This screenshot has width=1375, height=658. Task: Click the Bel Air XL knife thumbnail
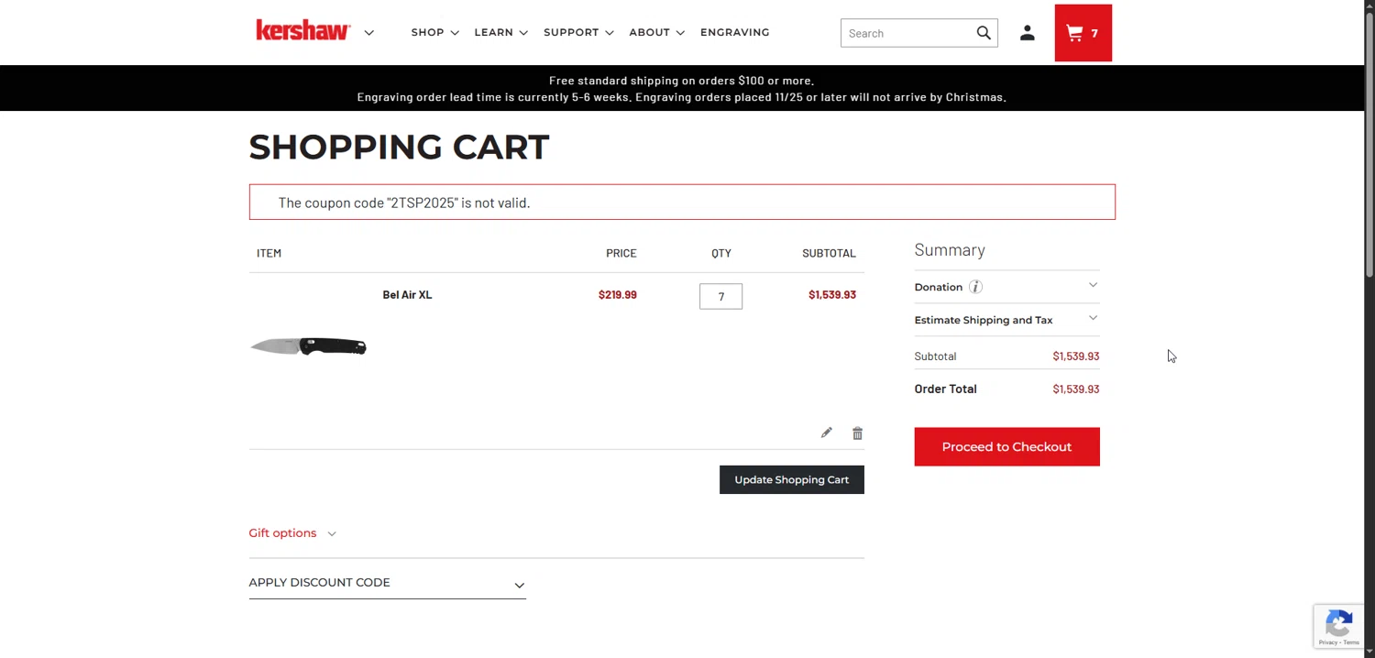(x=308, y=345)
